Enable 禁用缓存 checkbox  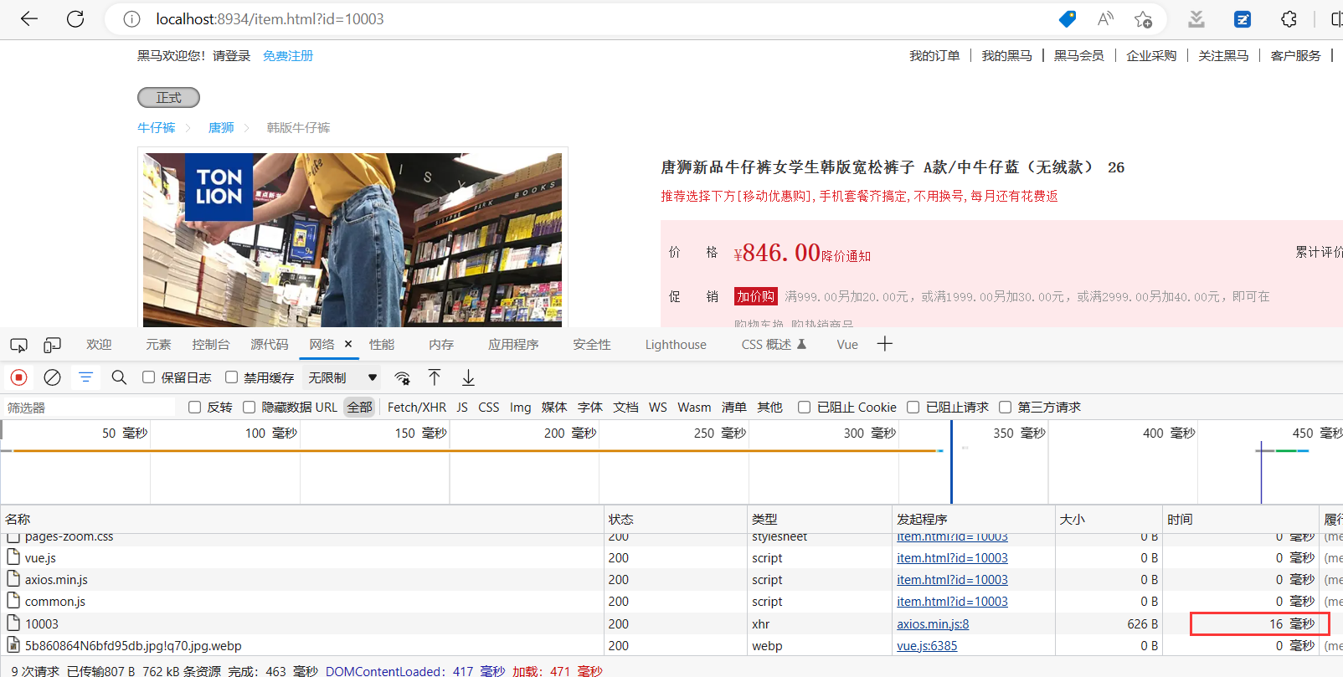point(231,377)
